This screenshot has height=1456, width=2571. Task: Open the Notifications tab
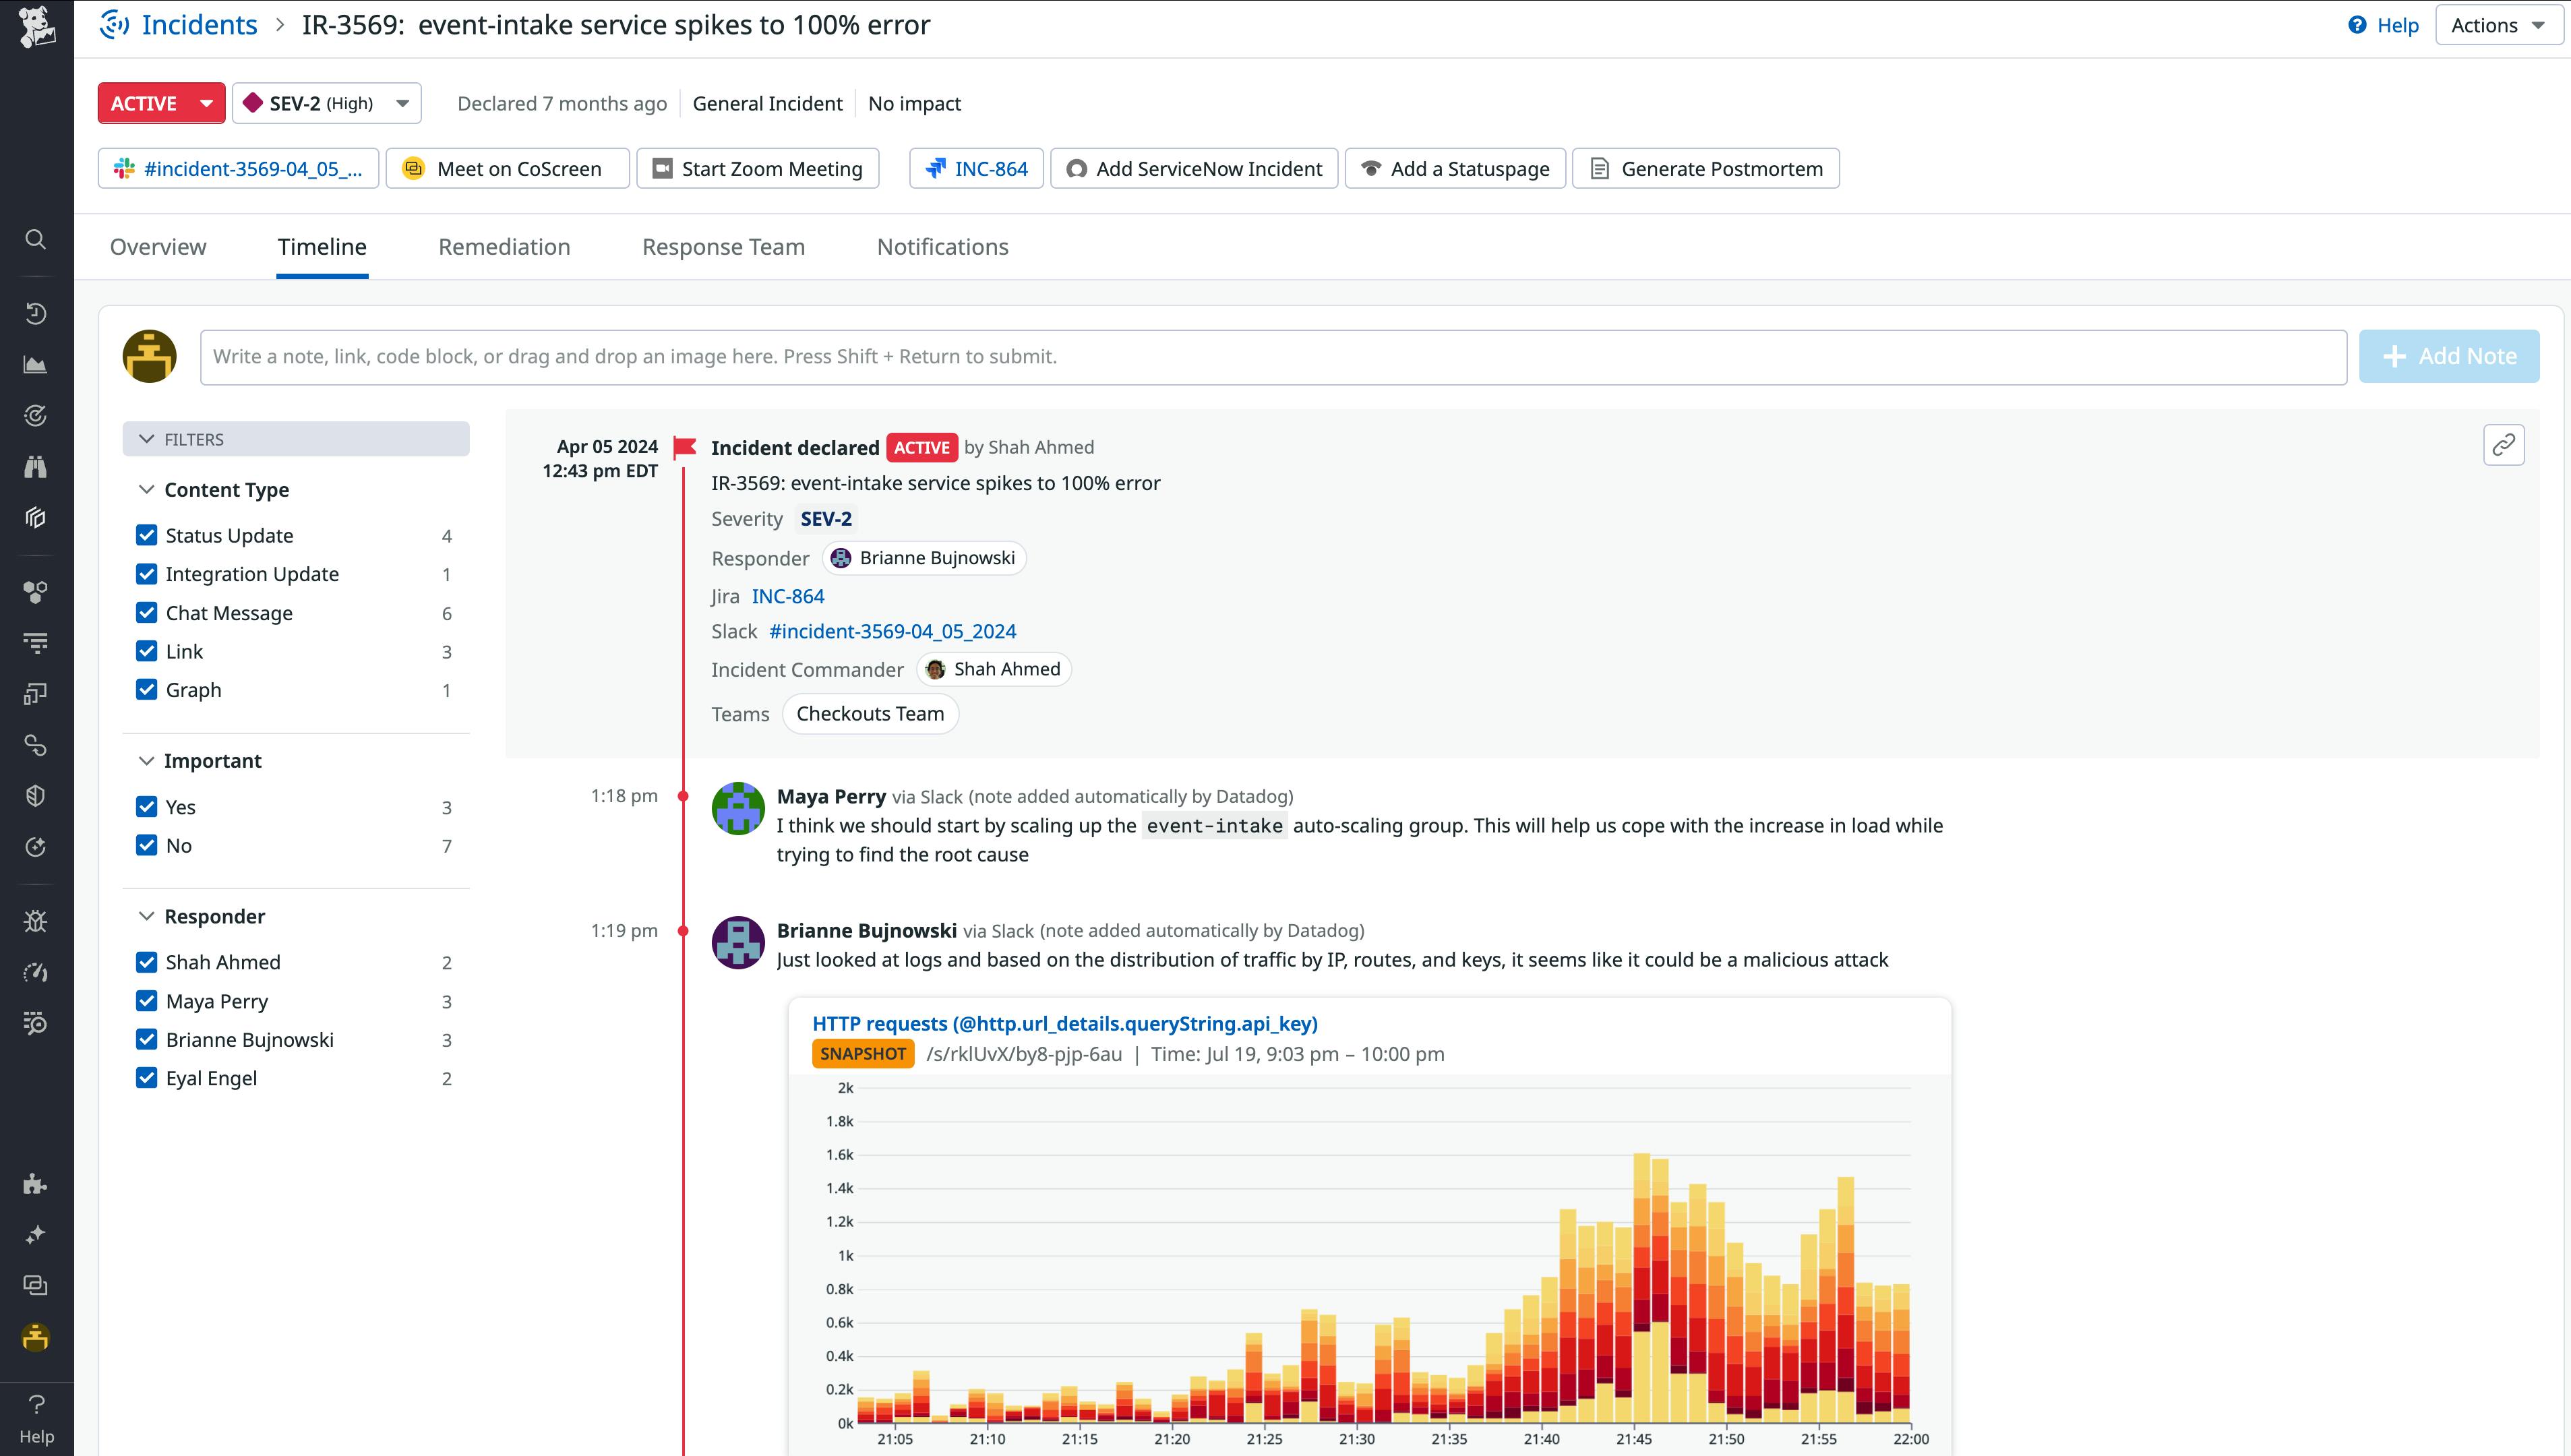point(942,246)
